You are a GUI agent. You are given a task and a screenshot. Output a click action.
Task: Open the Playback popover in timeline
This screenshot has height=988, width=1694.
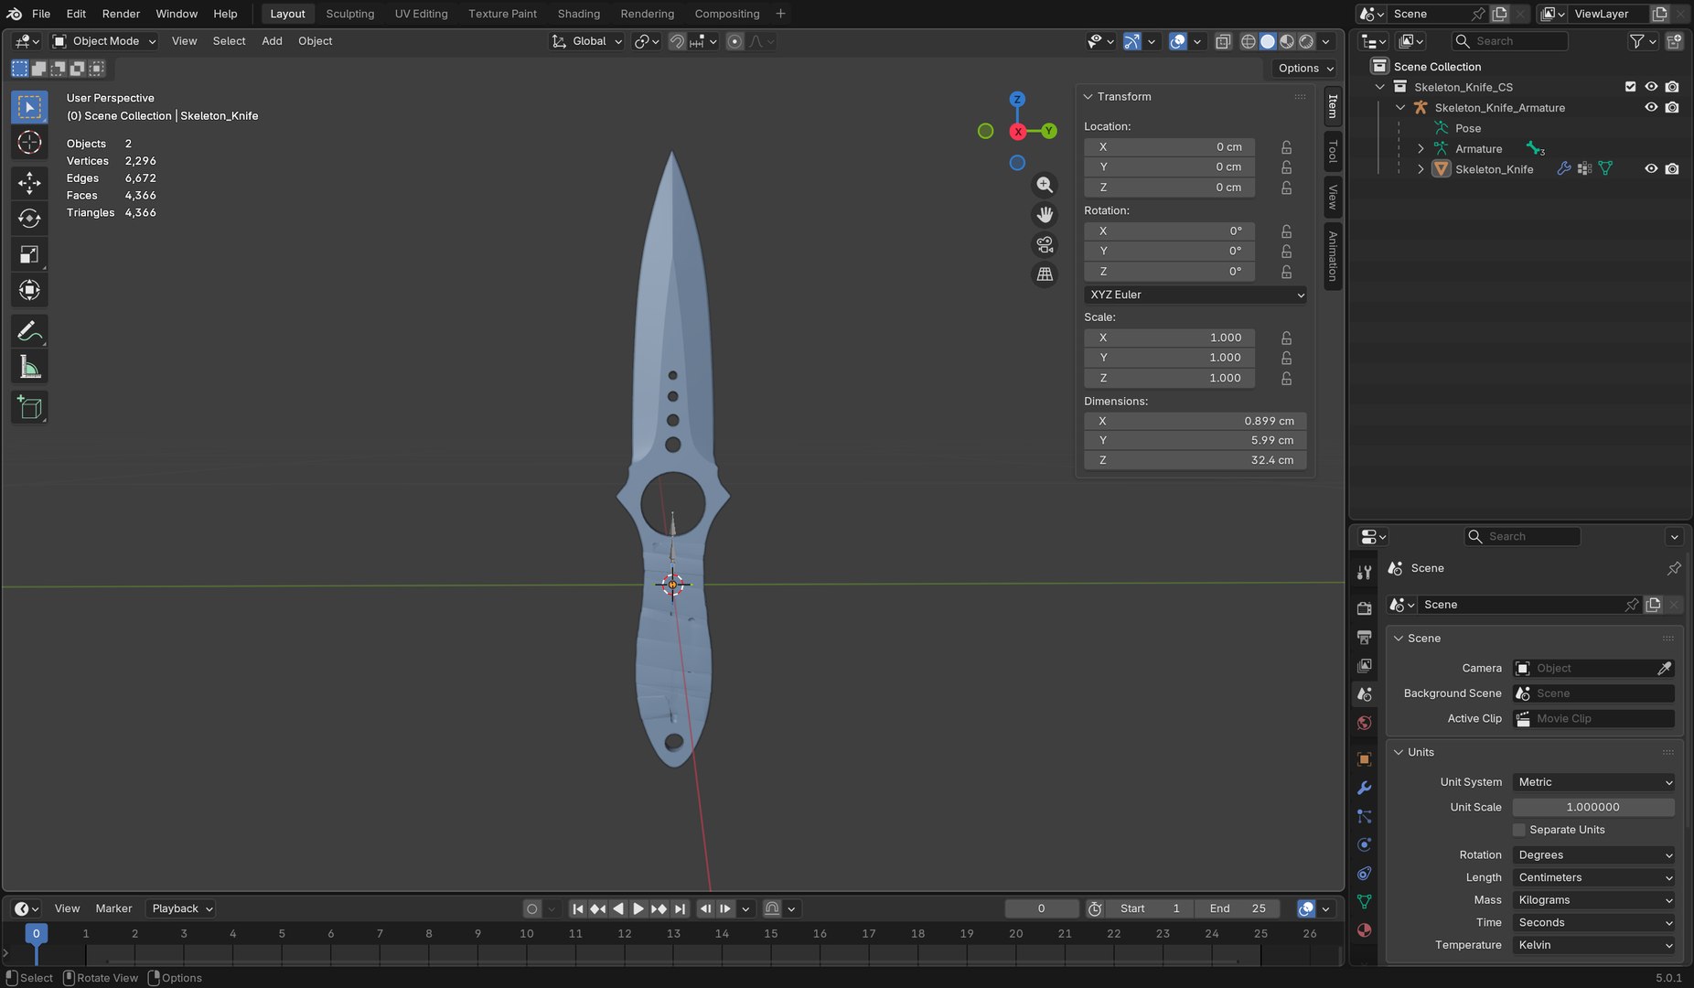point(182,908)
